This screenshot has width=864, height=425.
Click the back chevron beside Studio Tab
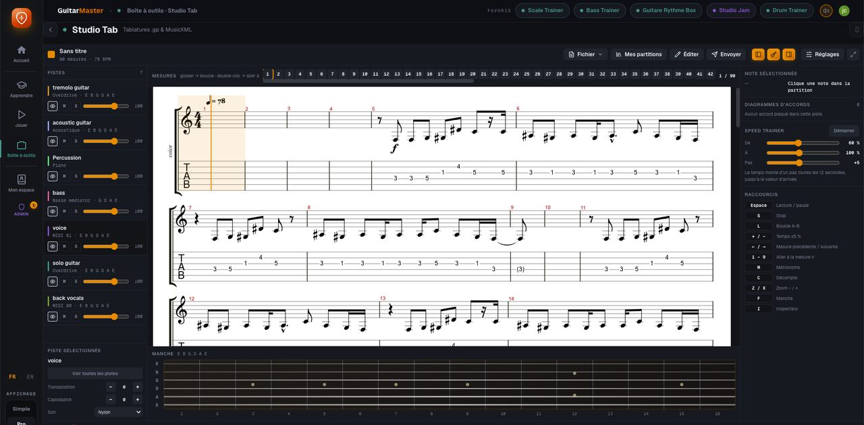pyautogui.click(x=51, y=30)
